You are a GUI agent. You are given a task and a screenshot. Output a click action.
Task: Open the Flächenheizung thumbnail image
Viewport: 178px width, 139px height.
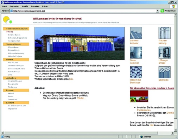click(x=165, y=33)
